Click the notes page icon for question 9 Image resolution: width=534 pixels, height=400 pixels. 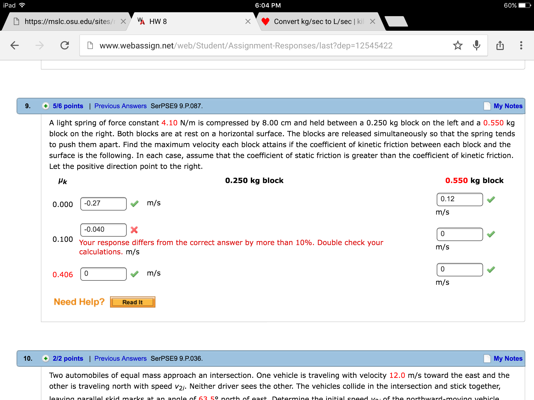[x=487, y=106]
